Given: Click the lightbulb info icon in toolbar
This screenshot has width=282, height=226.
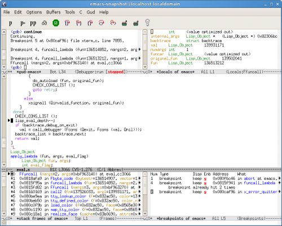Looking at the screenshot, I should (148, 23).
